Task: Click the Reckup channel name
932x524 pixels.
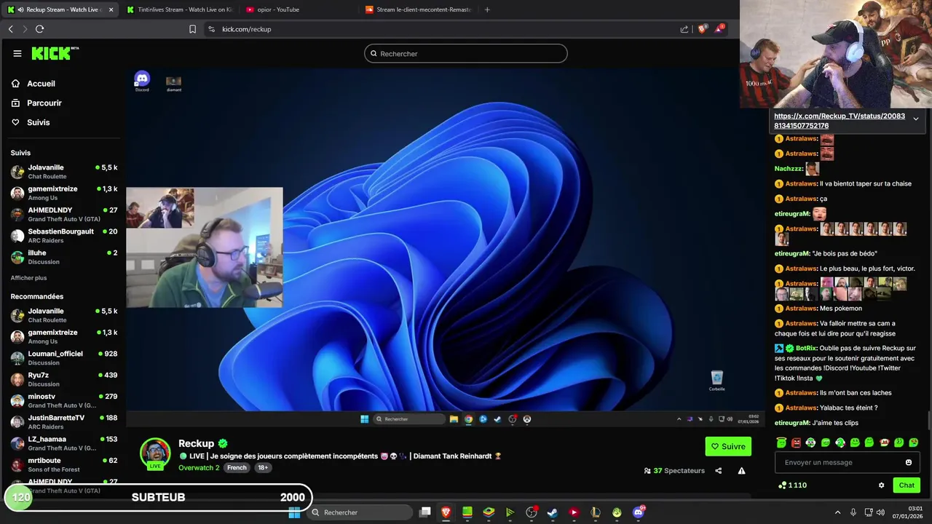Action: click(x=197, y=443)
